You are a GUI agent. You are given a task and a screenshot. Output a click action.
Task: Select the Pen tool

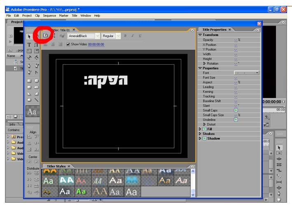point(29,66)
